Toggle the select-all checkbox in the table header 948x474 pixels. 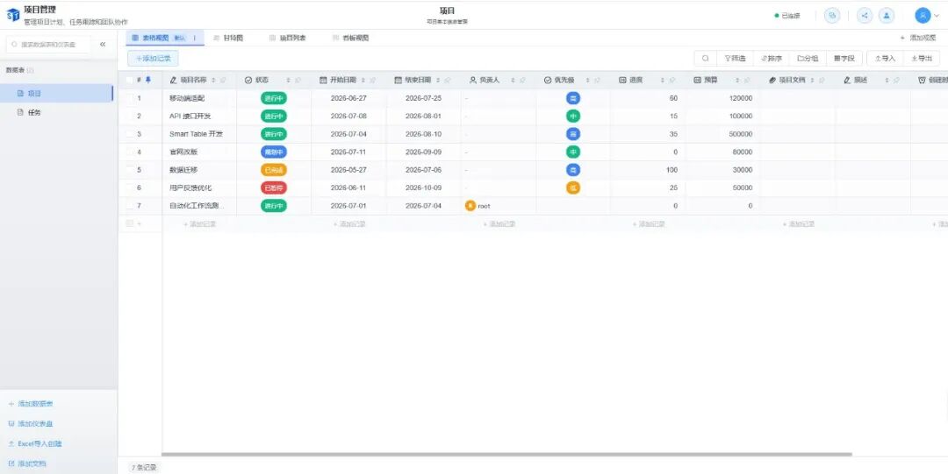tap(129, 80)
